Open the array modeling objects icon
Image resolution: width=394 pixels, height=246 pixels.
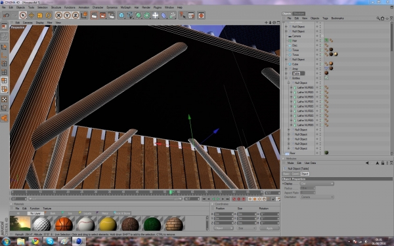[147, 15]
